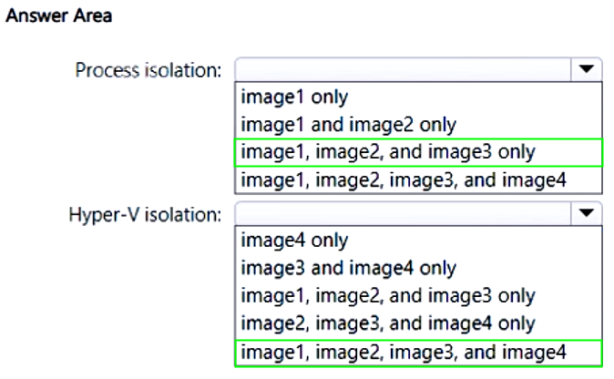
Task: Pick "image1, image2, and image3 only" for Process isolation
Action: click(x=387, y=151)
